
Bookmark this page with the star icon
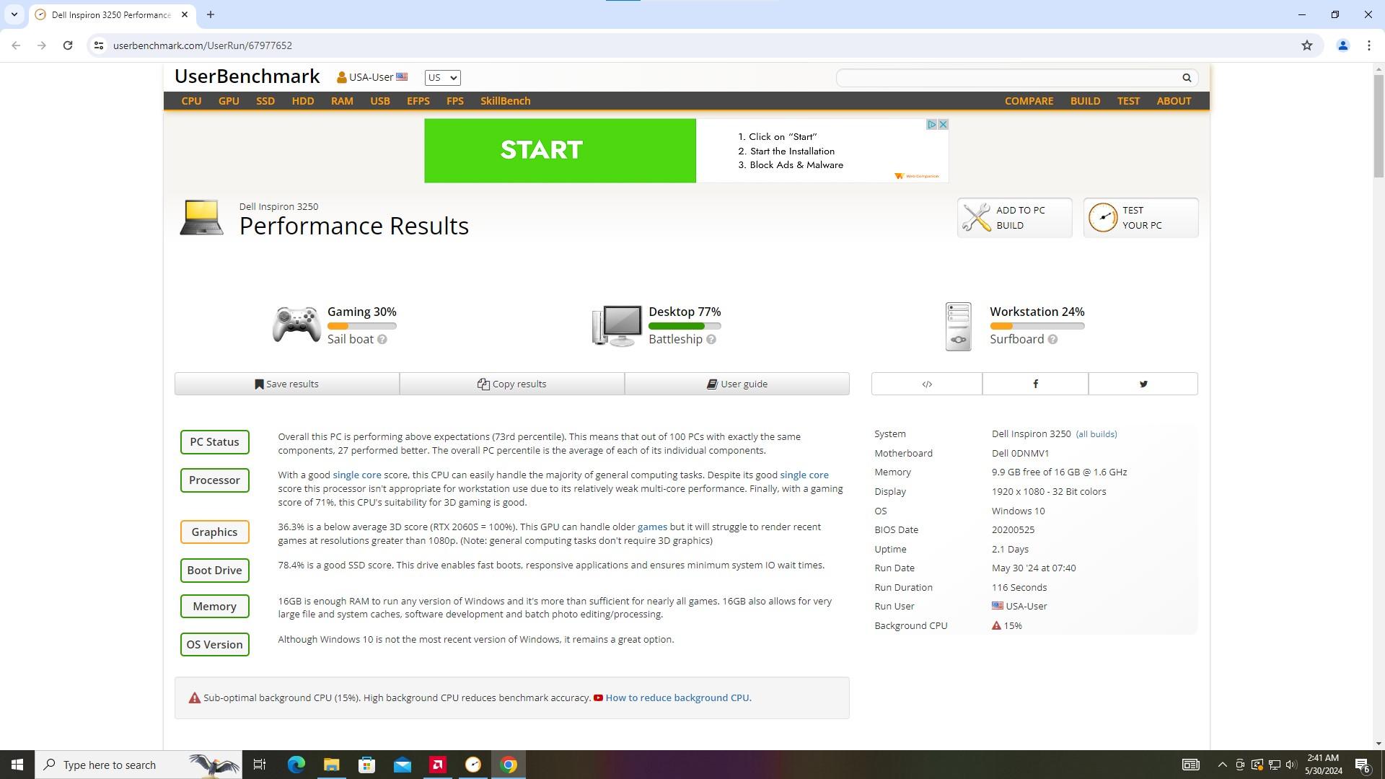tap(1306, 45)
